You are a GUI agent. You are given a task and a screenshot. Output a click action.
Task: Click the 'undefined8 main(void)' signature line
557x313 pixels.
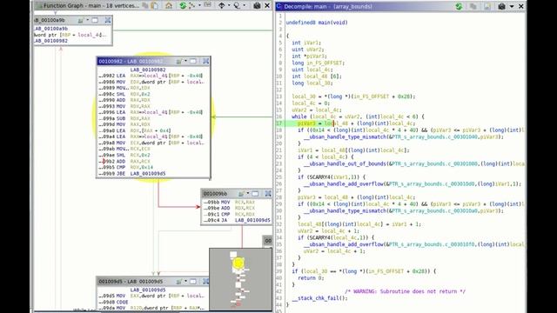click(x=317, y=23)
